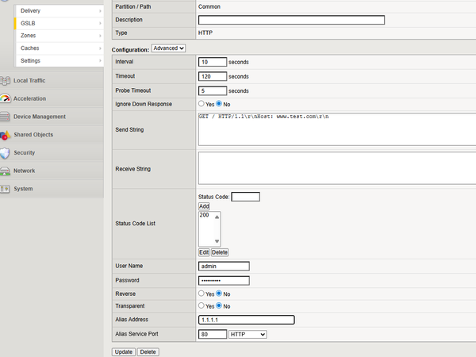Click the Acceleration gauge icon
Screen dimensions: 476x357
point(6,98)
